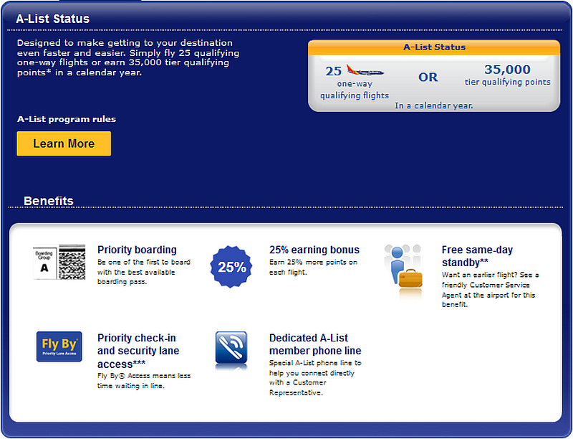
Task: Click the Fly By priority lane icon
Action: (x=59, y=346)
